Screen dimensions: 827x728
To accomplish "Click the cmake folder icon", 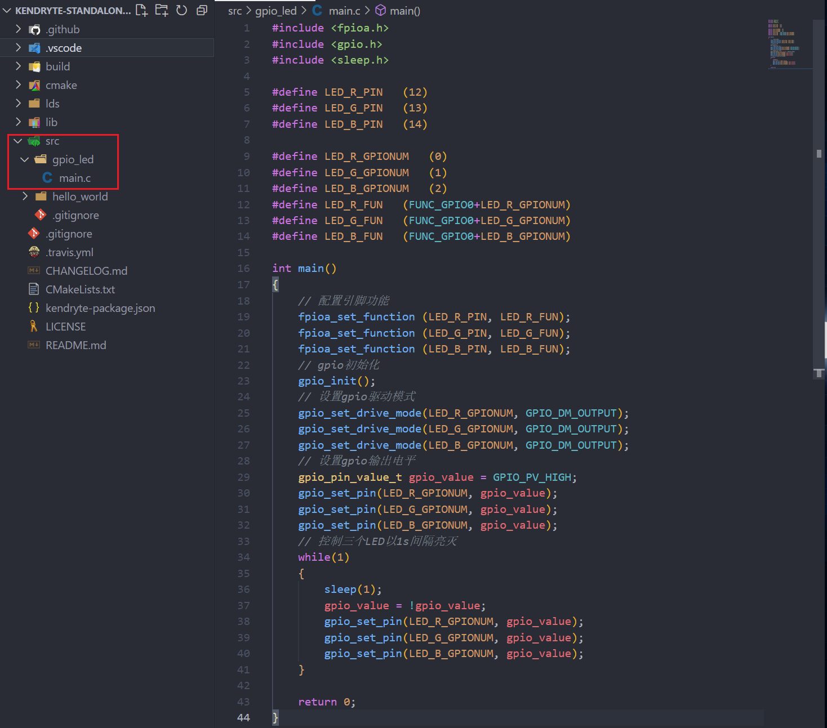I will (x=34, y=85).
